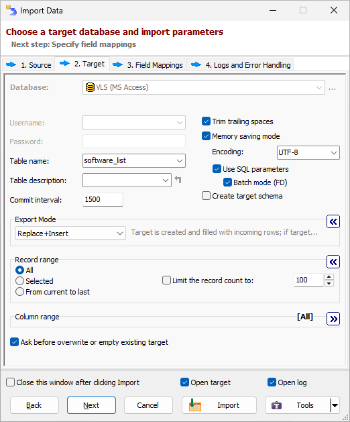Open the Export Mode Replace+Insert dropdown
The width and height of the screenshot is (350, 422).
coord(120,233)
